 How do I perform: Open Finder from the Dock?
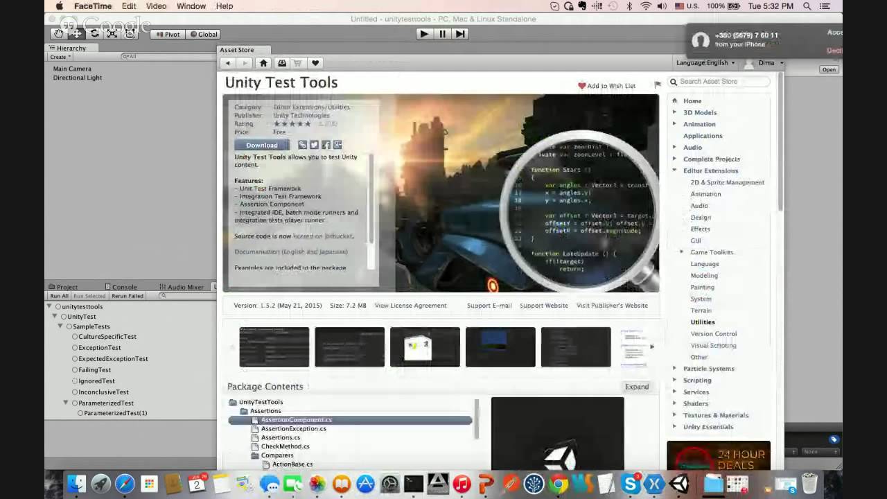(x=77, y=483)
